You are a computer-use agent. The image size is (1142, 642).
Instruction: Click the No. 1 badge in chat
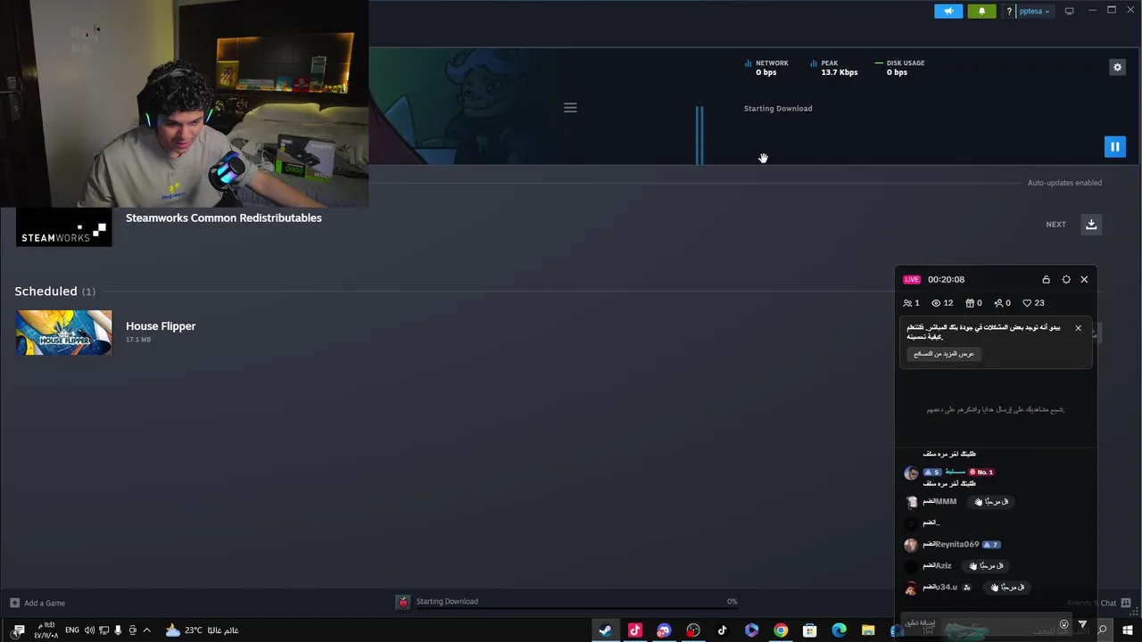tap(981, 473)
